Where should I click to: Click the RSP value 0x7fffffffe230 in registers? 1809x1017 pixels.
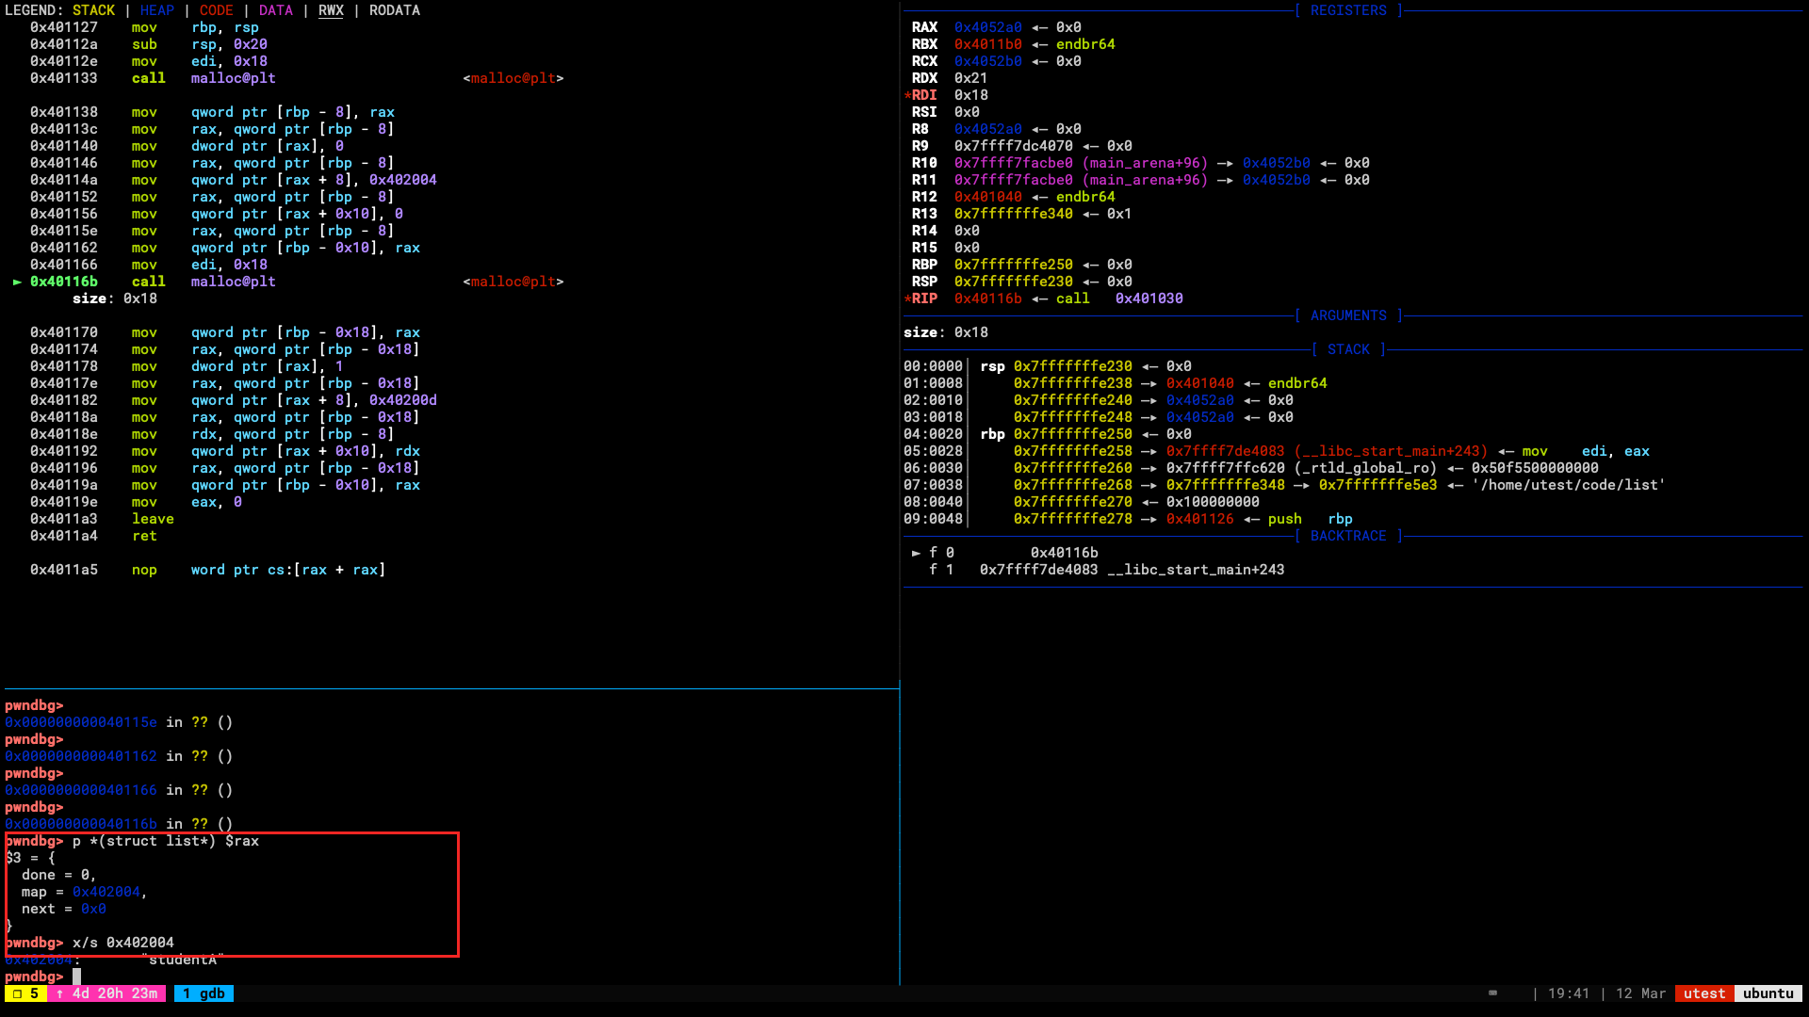(x=1014, y=282)
